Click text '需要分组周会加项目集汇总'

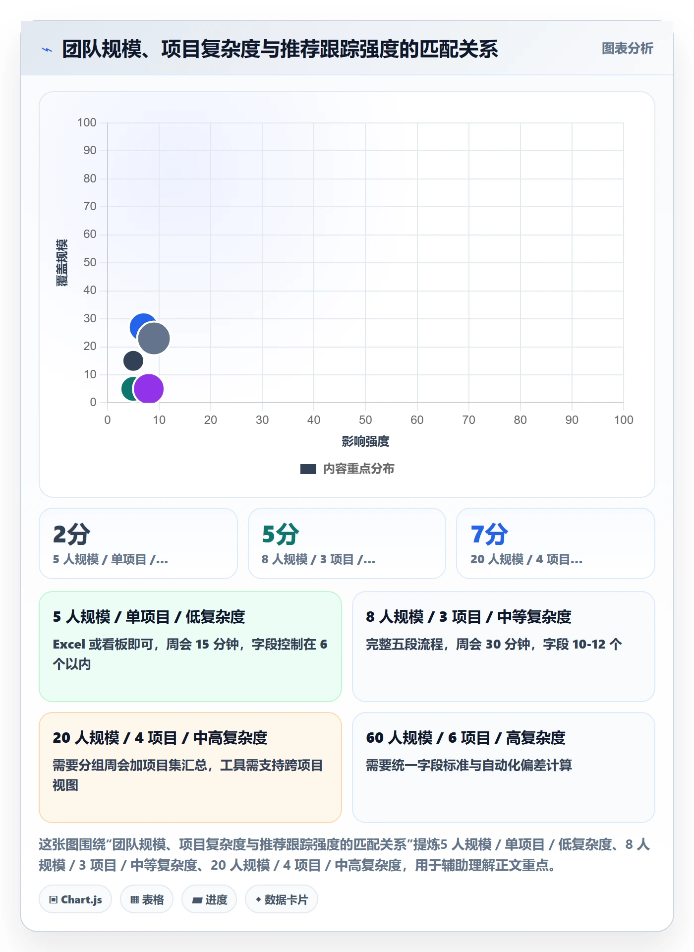(130, 766)
